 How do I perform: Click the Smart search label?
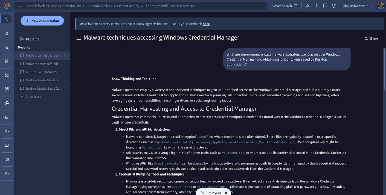[282, 6]
